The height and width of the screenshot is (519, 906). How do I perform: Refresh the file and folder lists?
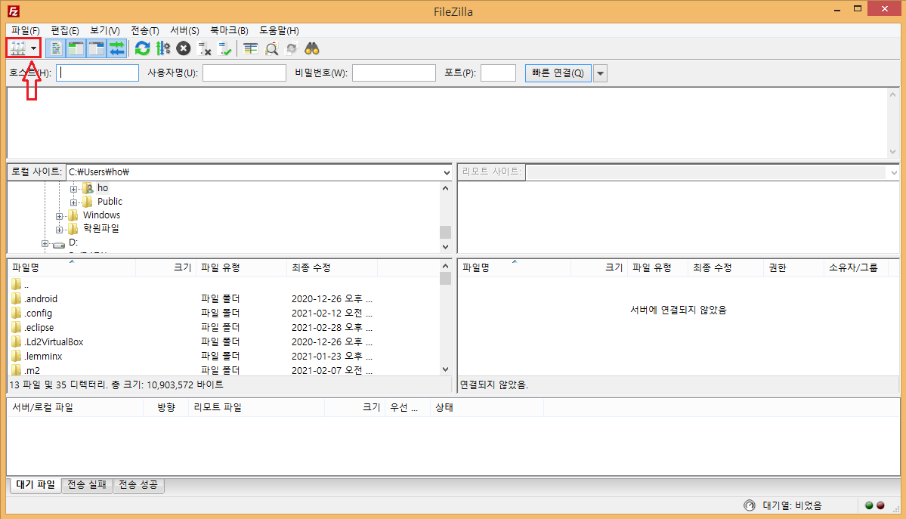(142, 48)
